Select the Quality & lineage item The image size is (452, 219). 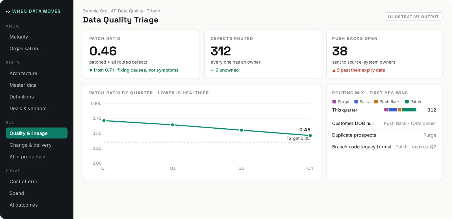pyautogui.click(x=37, y=133)
